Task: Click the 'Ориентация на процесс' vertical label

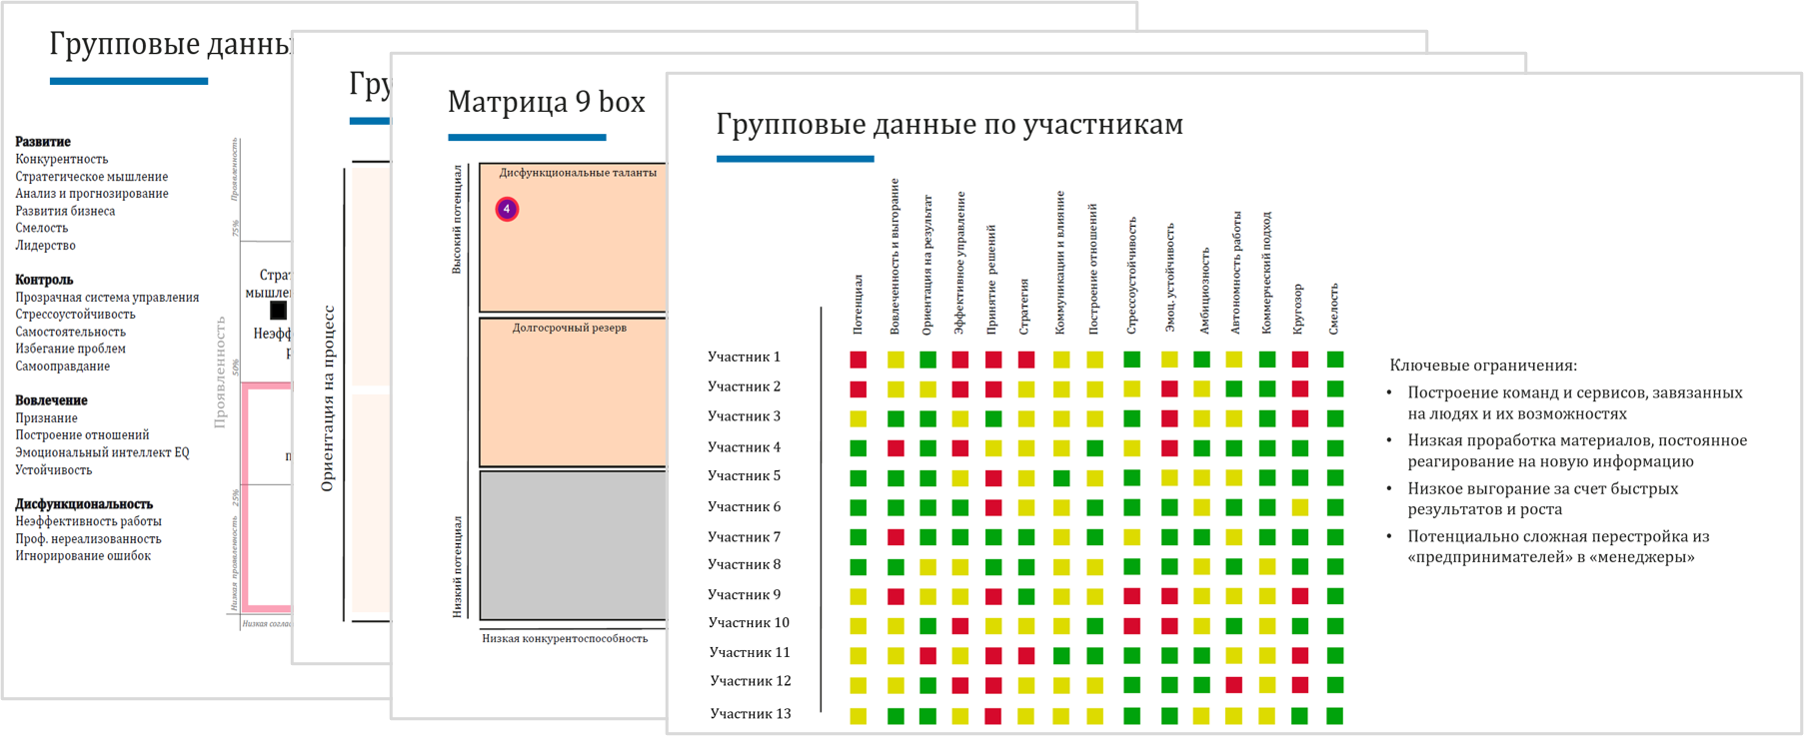Action: point(328,397)
